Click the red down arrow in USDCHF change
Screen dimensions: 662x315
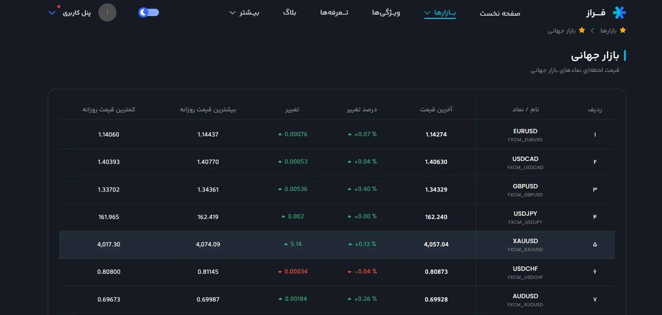point(280,272)
